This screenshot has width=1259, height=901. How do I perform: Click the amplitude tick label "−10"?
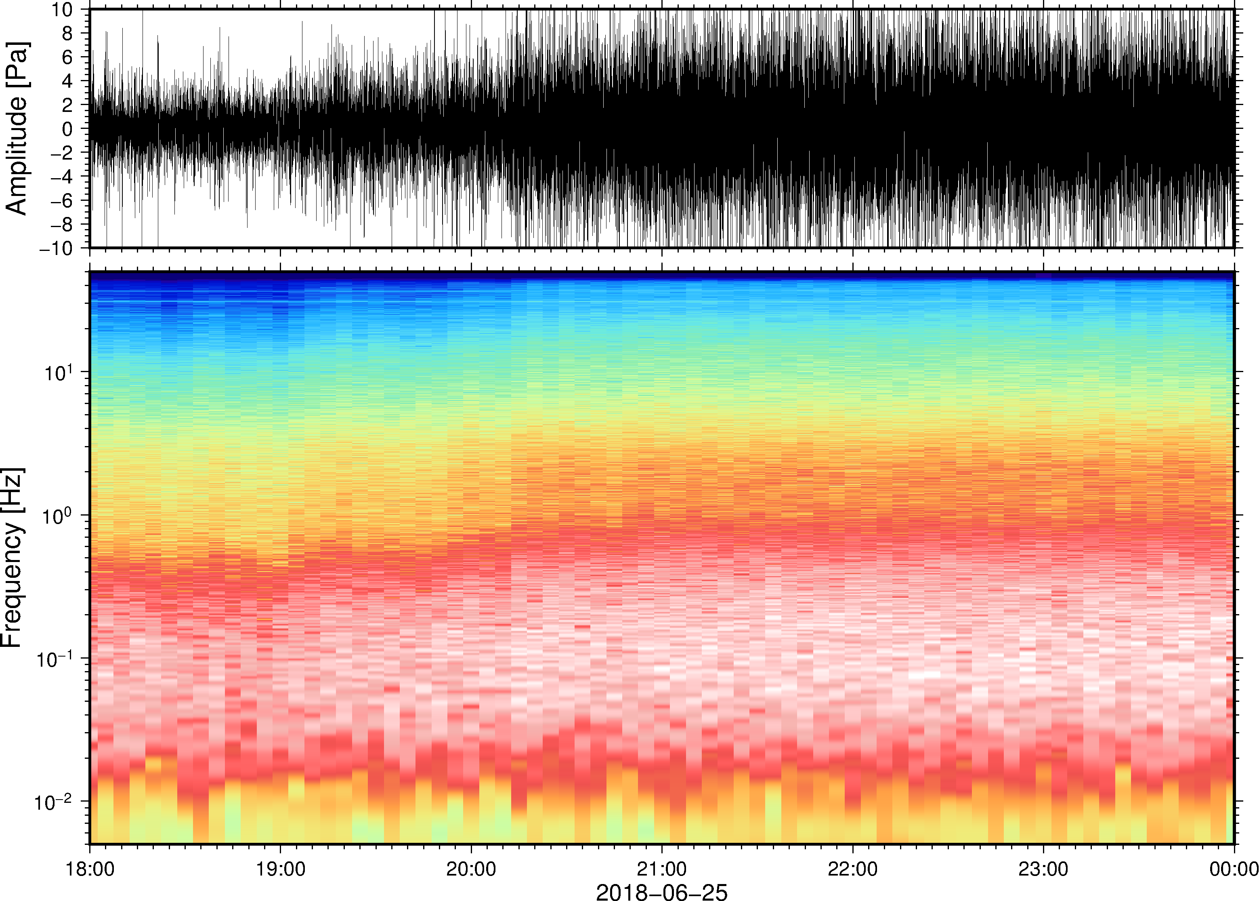click(x=56, y=248)
